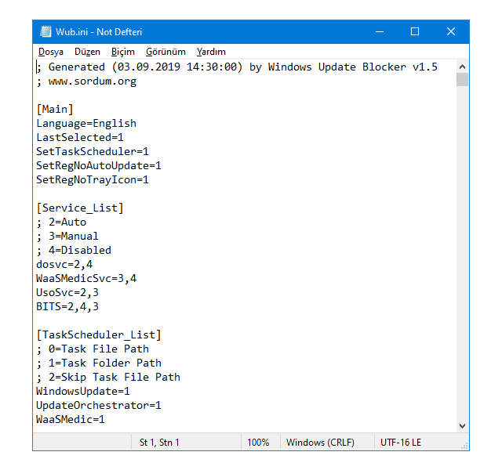Click the '; 0=Task File Path' line

(x=93, y=349)
